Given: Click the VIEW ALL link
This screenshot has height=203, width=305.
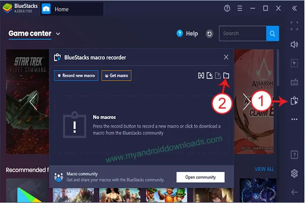Looking at the screenshot, I should click(264, 169).
